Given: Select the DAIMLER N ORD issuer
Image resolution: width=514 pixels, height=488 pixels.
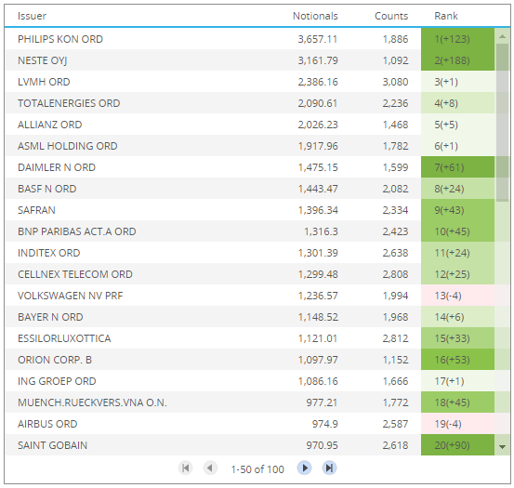Looking at the screenshot, I should click(x=57, y=167).
